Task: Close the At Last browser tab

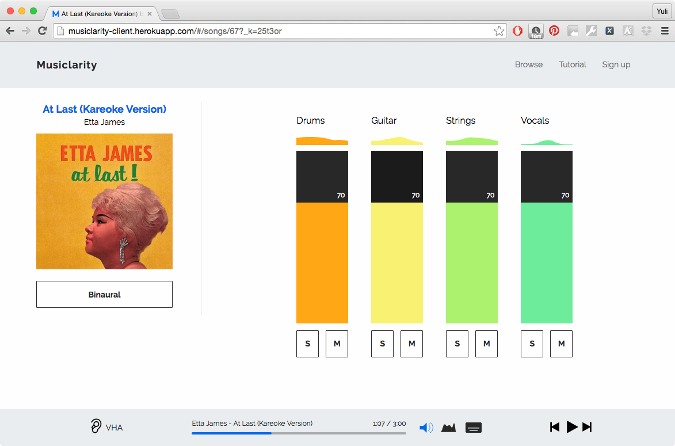Action: (150, 14)
